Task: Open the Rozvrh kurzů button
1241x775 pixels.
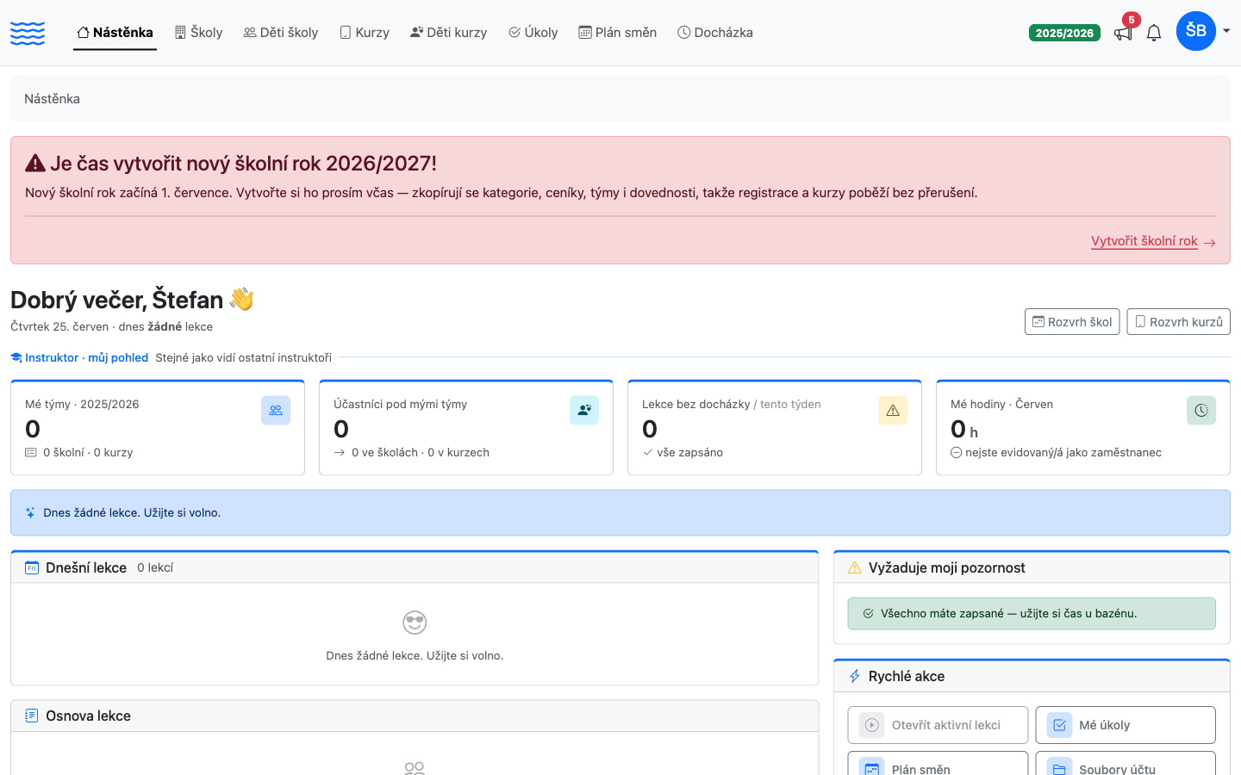Action: tap(1178, 321)
